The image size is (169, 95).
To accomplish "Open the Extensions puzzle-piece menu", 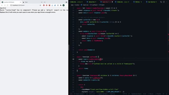I will point(61,5).
